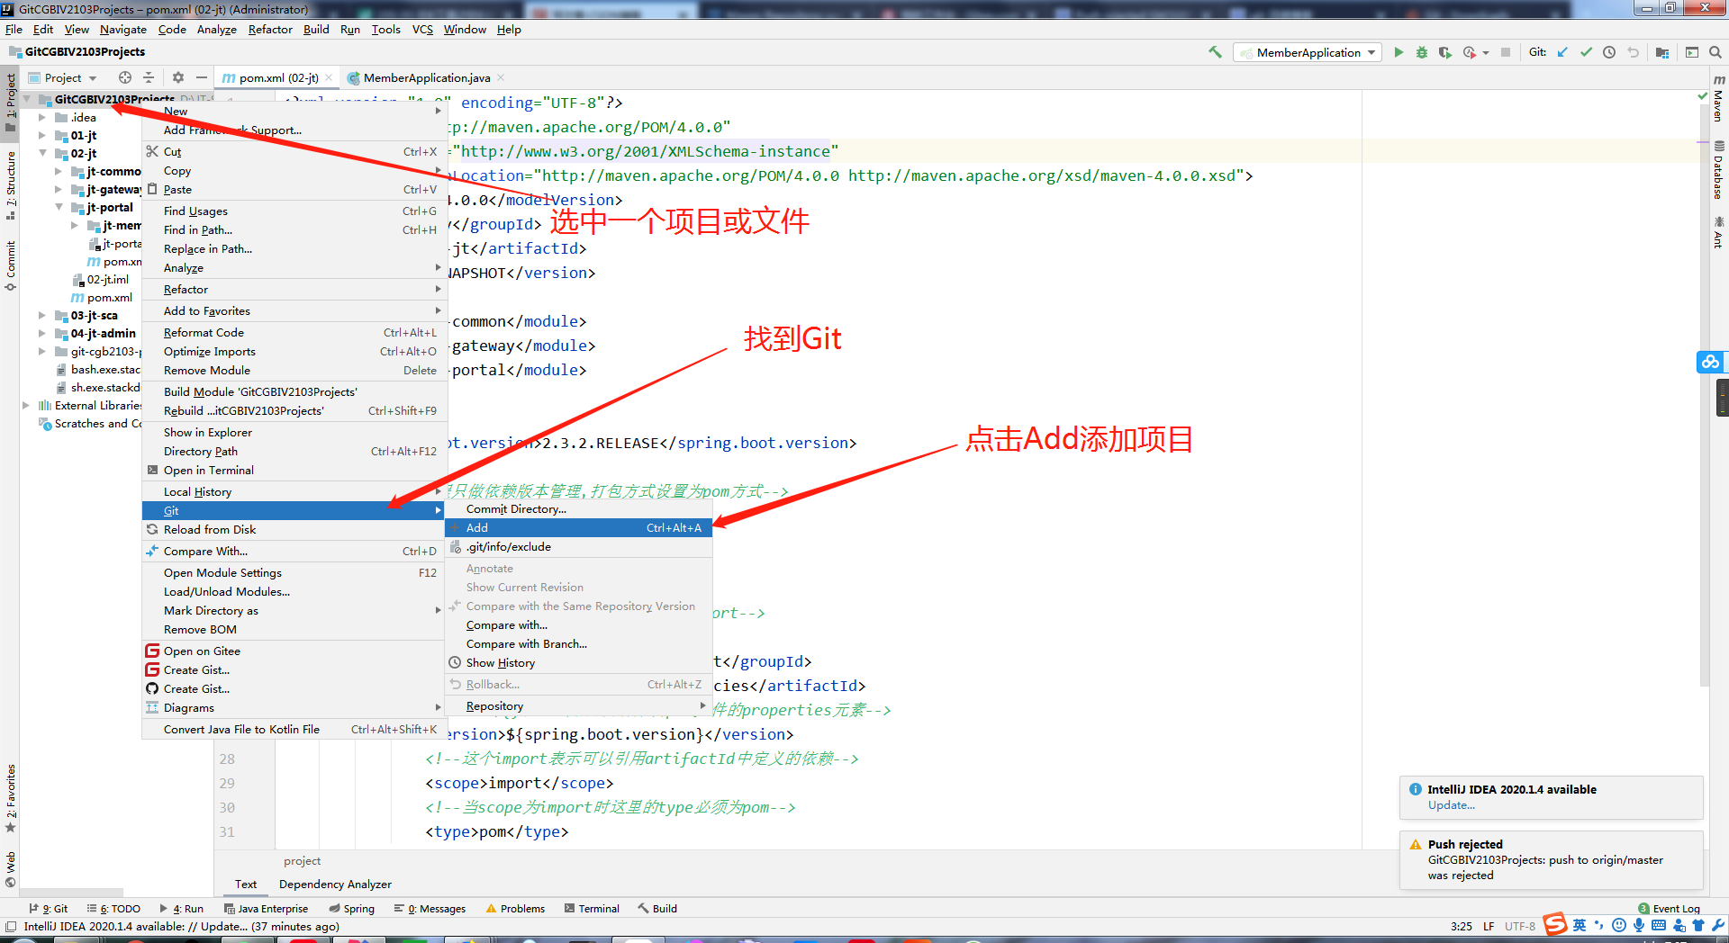This screenshot has width=1729, height=943.
Task: Click Open on Gitee in context menu
Action: (x=294, y=651)
